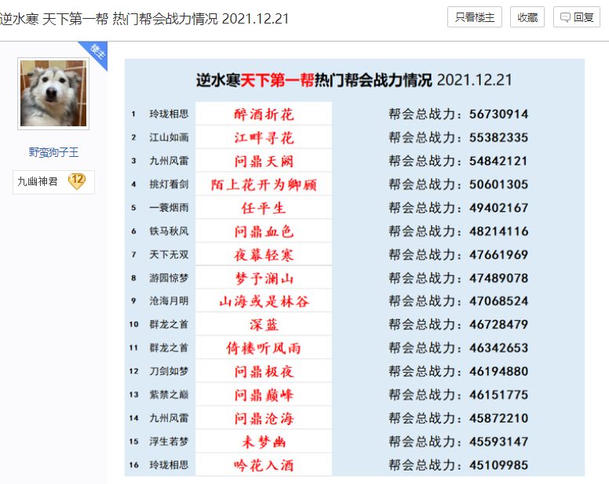Click the speech bubble icon beside 回复
The height and width of the screenshot is (484, 609).
tap(565, 17)
